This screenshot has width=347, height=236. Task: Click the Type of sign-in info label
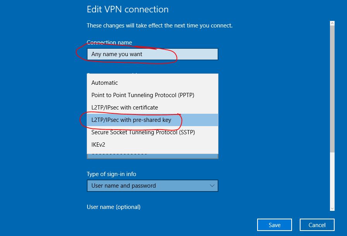click(x=111, y=174)
